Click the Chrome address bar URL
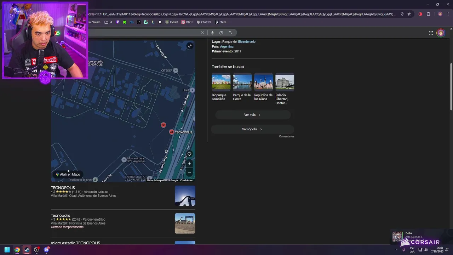The image size is (453, 255). [242, 14]
